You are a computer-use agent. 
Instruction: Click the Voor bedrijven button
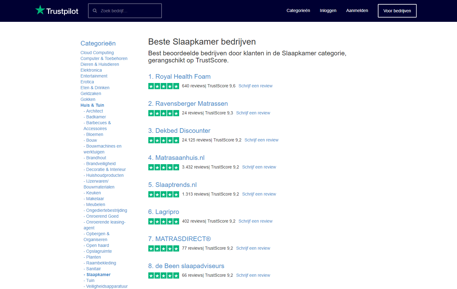tap(397, 11)
